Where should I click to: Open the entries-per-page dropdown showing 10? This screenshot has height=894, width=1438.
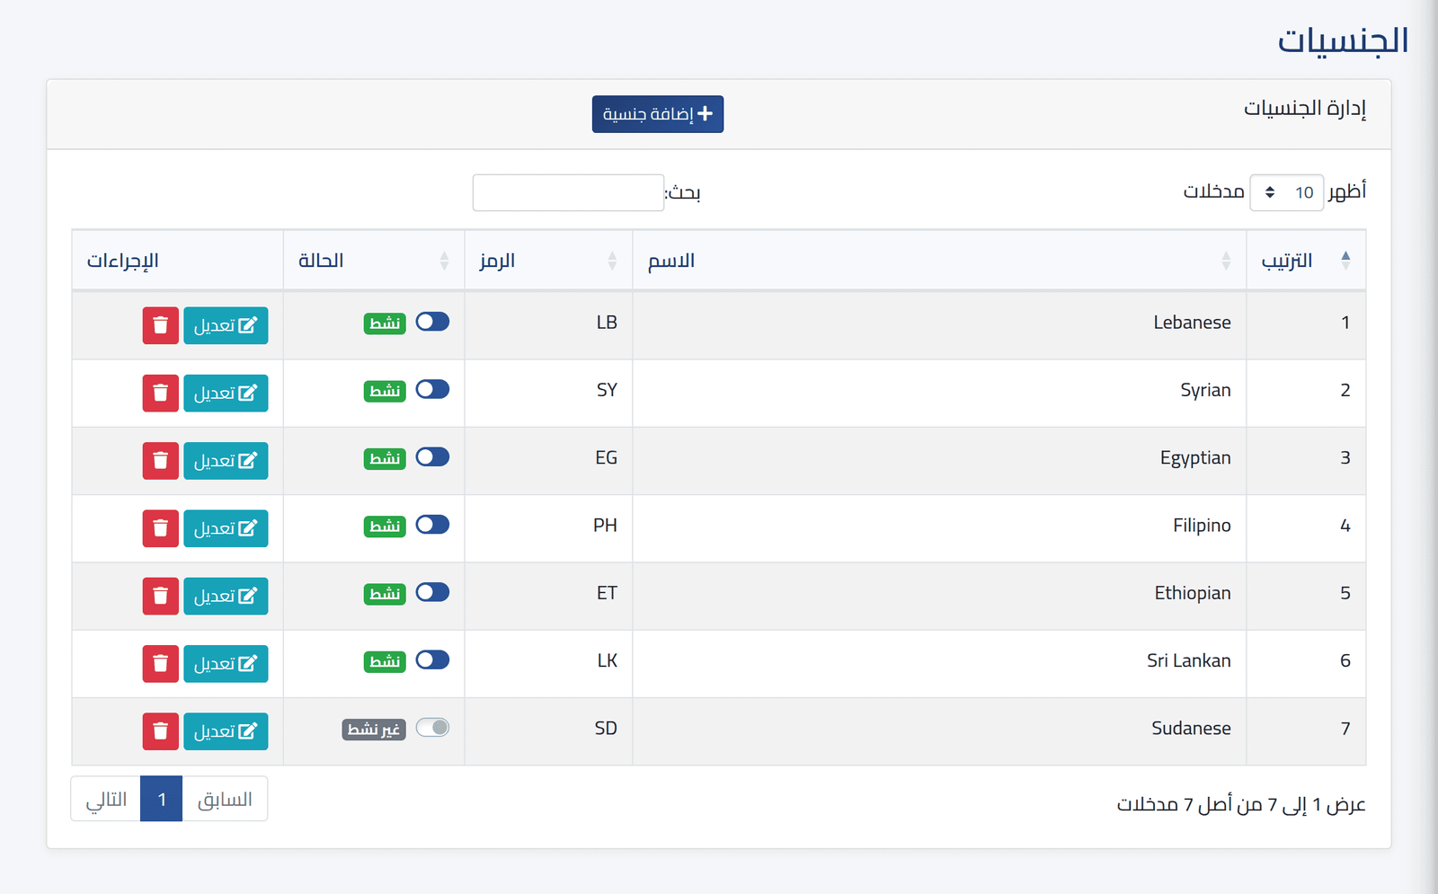1286,192
